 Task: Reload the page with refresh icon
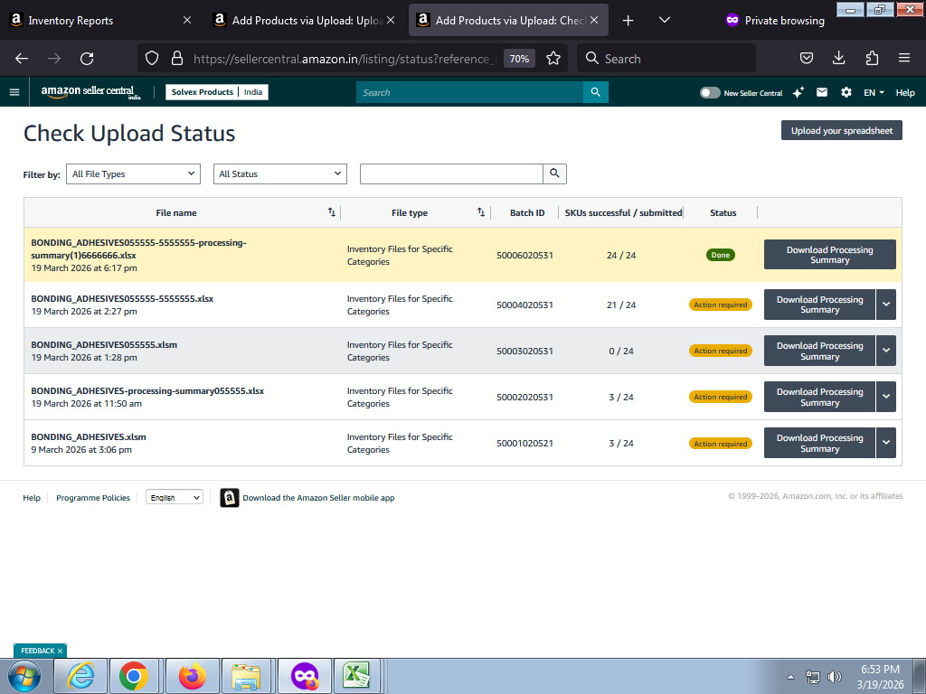tap(87, 59)
